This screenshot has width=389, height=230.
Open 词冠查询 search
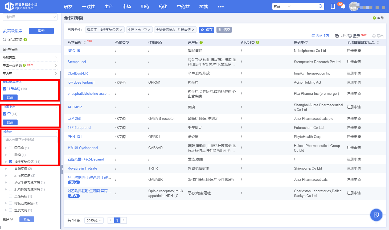(x=13, y=40)
